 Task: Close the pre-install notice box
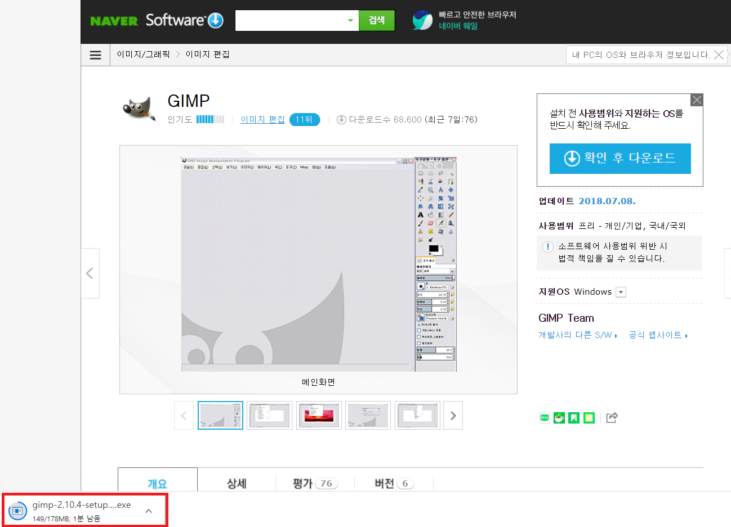pos(697,100)
